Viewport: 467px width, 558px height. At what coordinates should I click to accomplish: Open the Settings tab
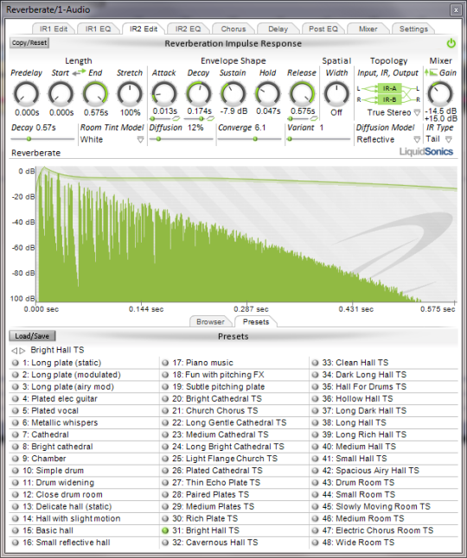[413, 29]
